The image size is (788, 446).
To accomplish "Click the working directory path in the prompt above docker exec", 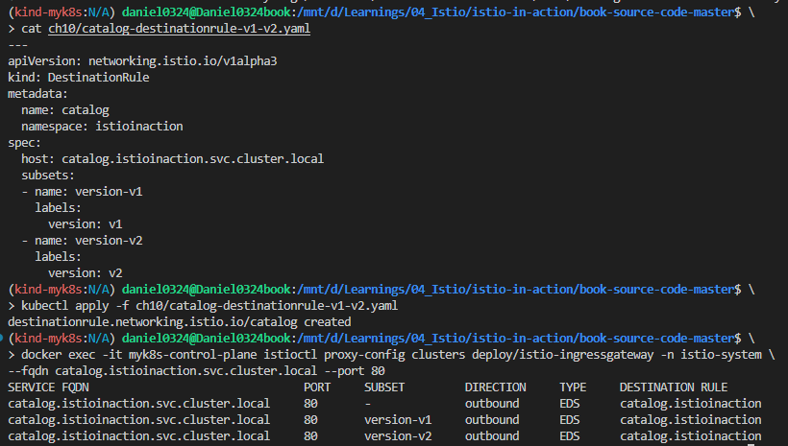I will point(516,339).
